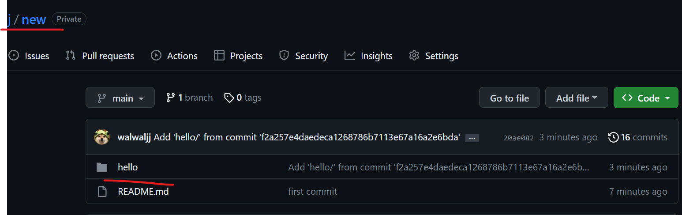Click the Projects table icon

click(x=219, y=56)
